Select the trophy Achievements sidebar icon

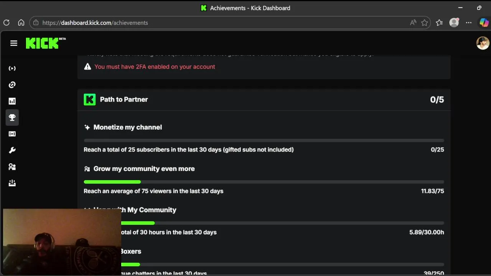pos(12,118)
